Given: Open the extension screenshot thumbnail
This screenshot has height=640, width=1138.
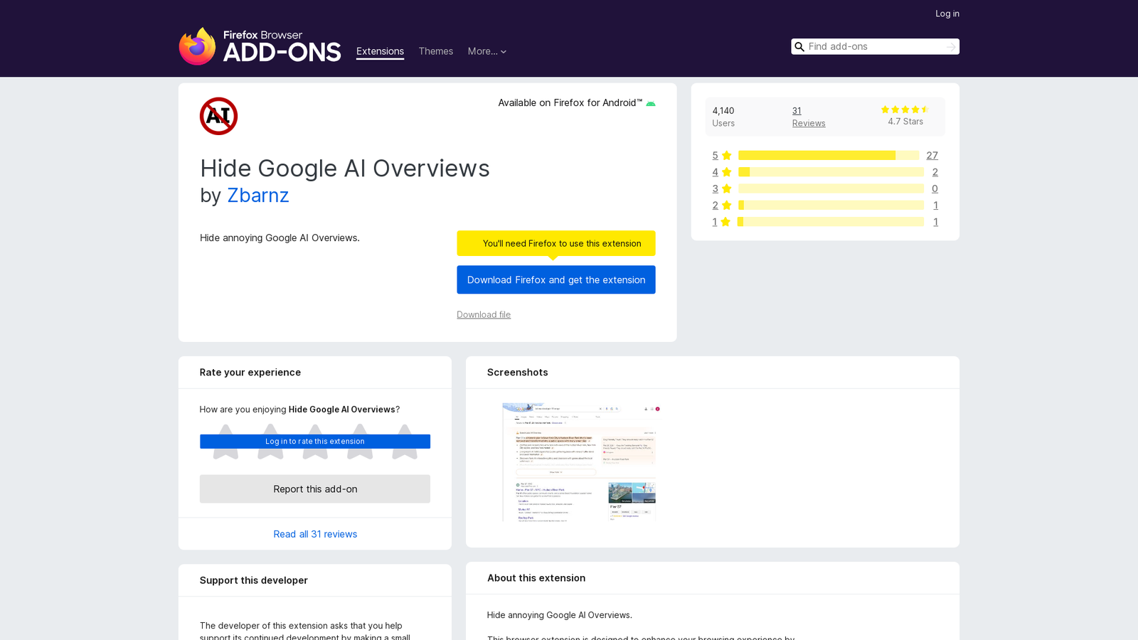Looking at the screenshot, I should tap(581, 462).
